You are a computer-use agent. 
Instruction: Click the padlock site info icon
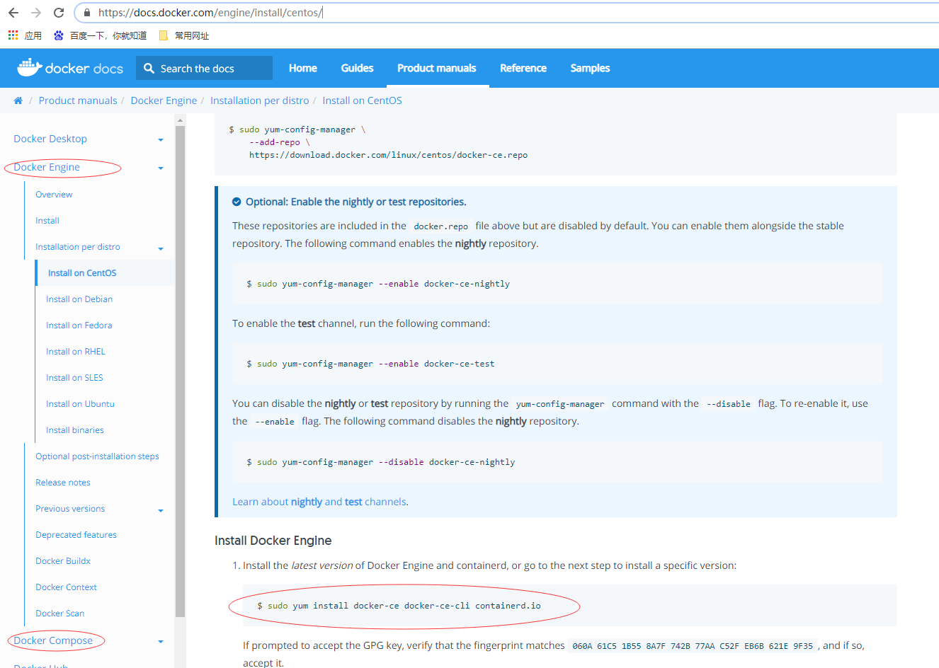[x=86, y=13]
